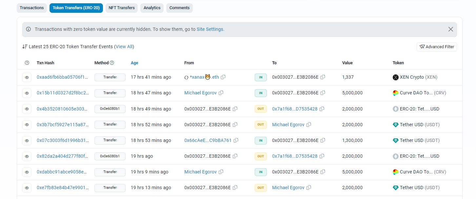This screenshot has height=199, width=476.
Task: Copy Michael Egorov address in CRV row
Action: [221, 93]
